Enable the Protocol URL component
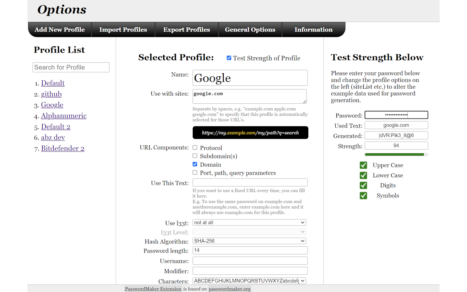The height and width of the screenshot is (292, 467). 195,147
